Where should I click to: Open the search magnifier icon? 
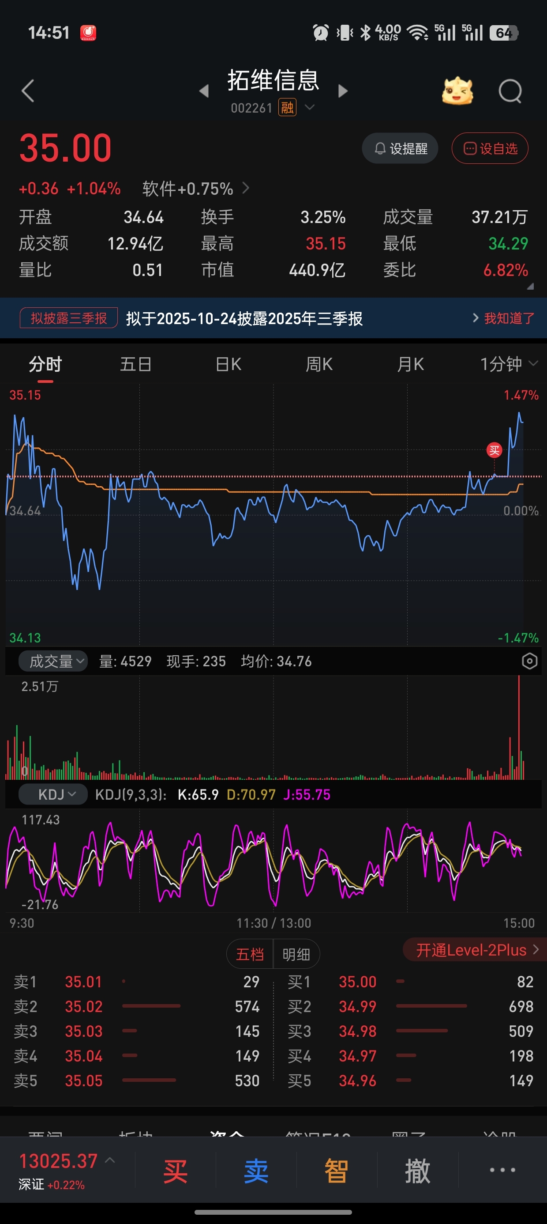(510, 91)
